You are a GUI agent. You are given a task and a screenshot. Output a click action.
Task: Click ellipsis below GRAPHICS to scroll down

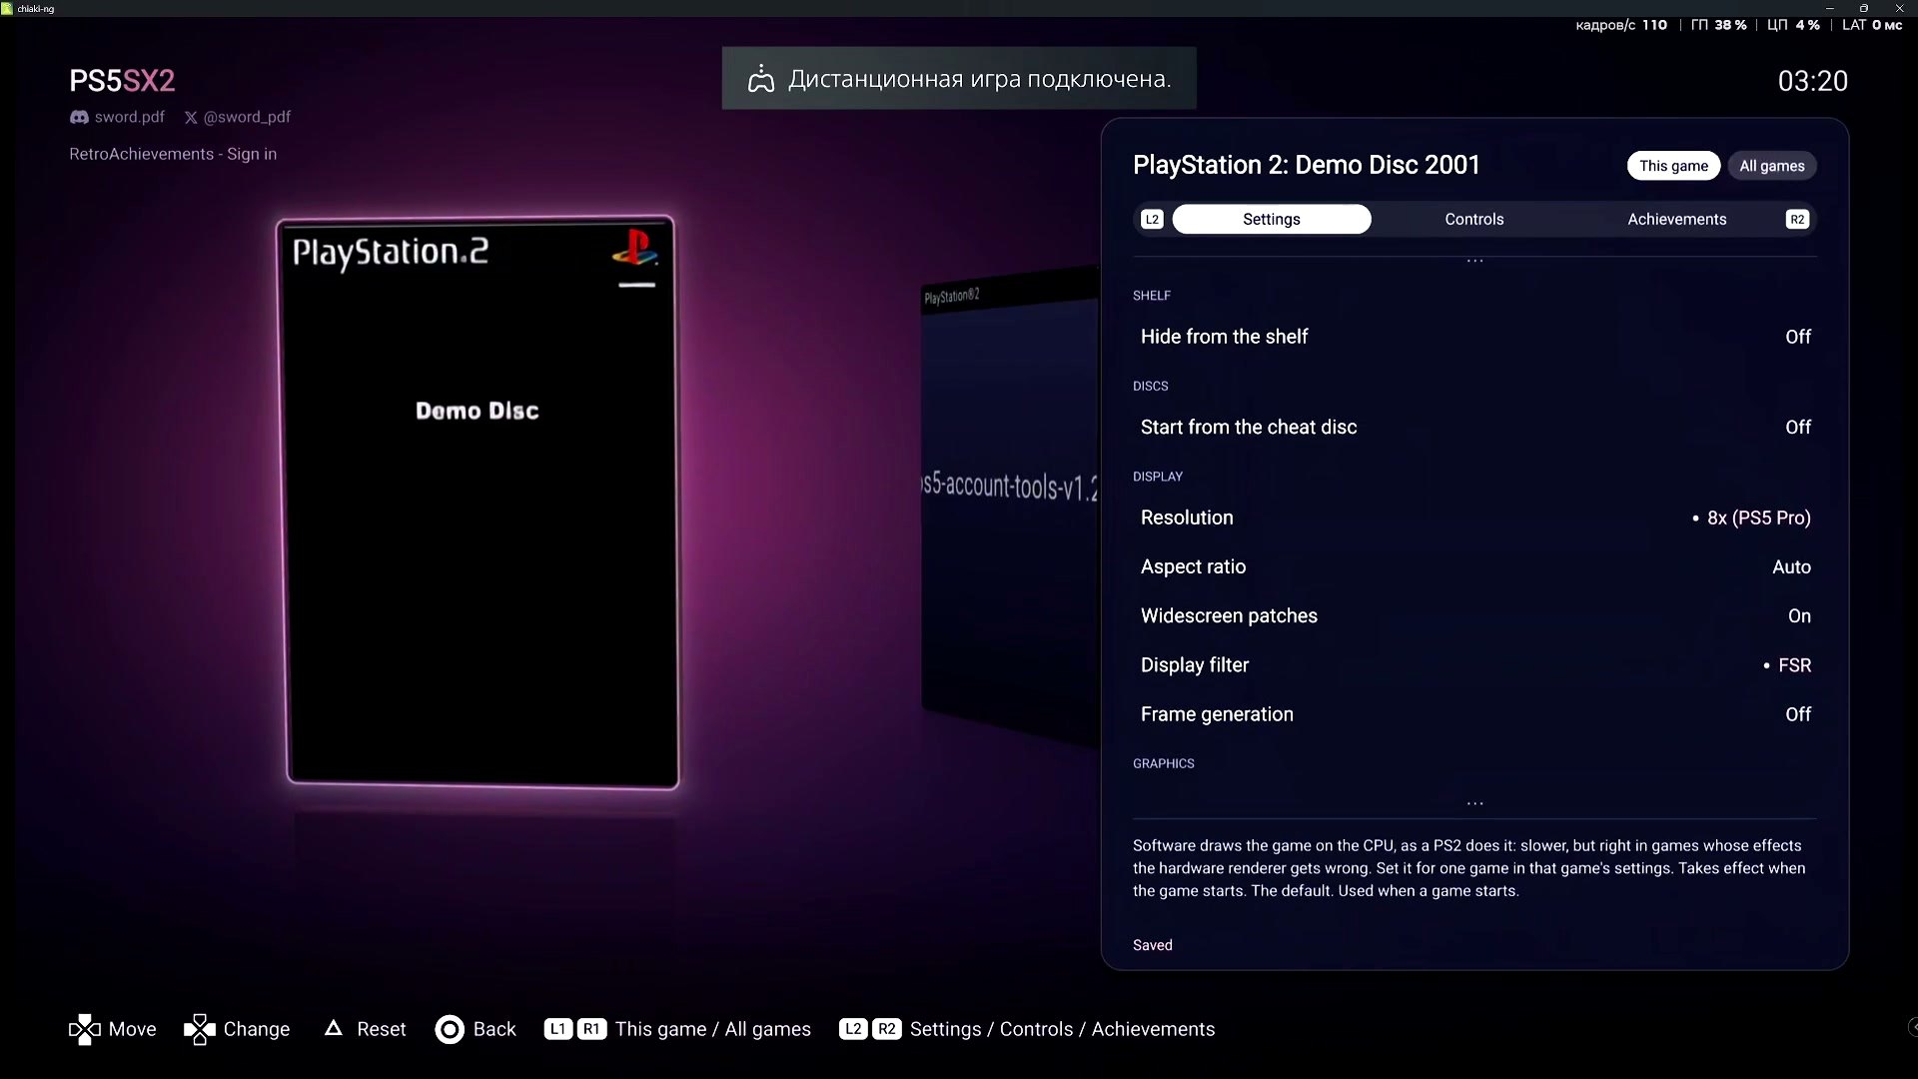pos(1474,803)
